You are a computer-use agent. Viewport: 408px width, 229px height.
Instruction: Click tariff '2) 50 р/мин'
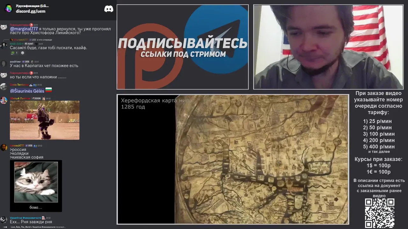click(x=377, y=128)
